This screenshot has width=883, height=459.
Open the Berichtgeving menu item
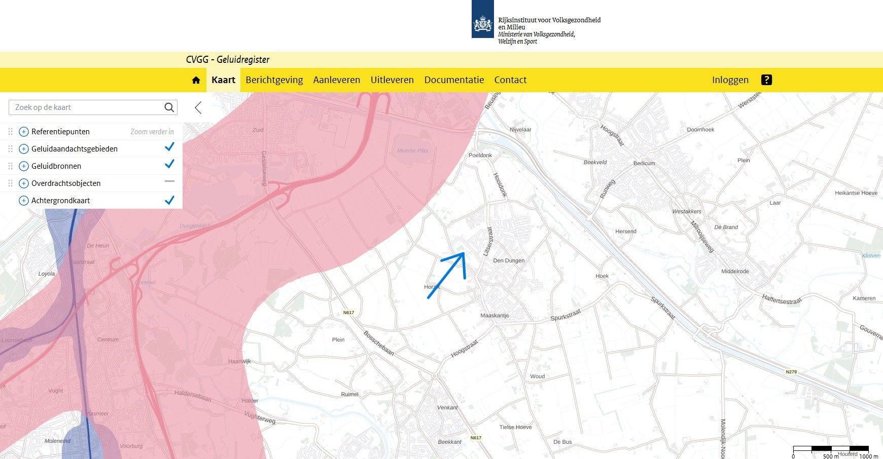[274, 80]
